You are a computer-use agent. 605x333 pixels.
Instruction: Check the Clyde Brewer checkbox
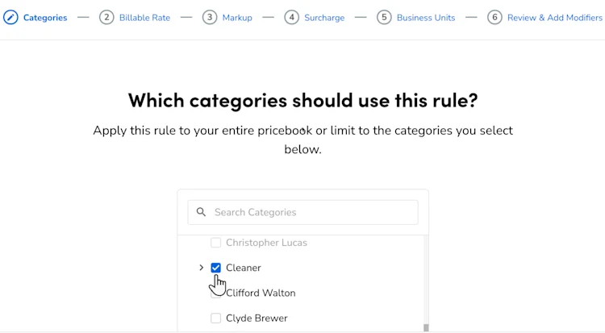(215, 318)
